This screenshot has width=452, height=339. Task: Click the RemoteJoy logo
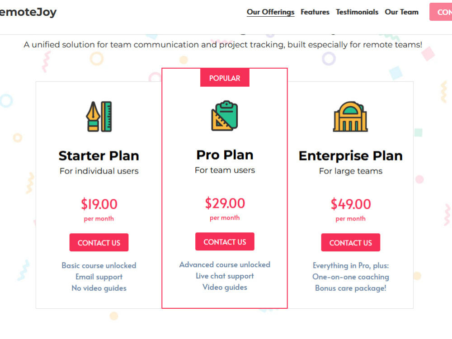(x=28, y=12)
